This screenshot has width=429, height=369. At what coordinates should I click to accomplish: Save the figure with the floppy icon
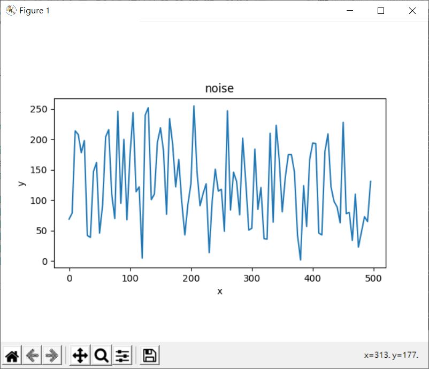[x=150, y=355]
